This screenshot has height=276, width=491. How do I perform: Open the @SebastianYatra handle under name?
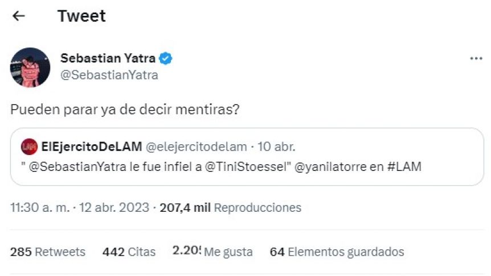[109, 75]
